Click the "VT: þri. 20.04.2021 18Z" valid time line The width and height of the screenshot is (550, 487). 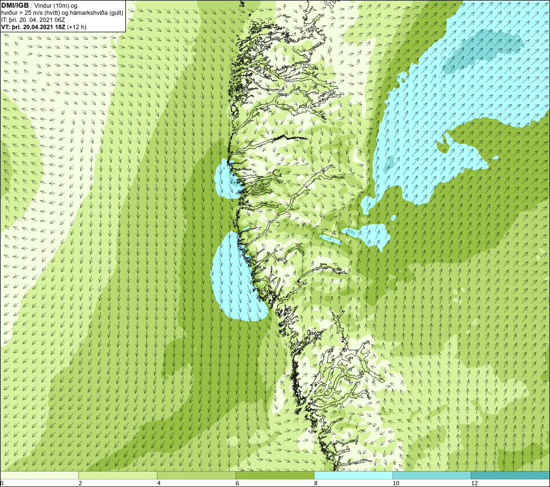pos(34,26)
